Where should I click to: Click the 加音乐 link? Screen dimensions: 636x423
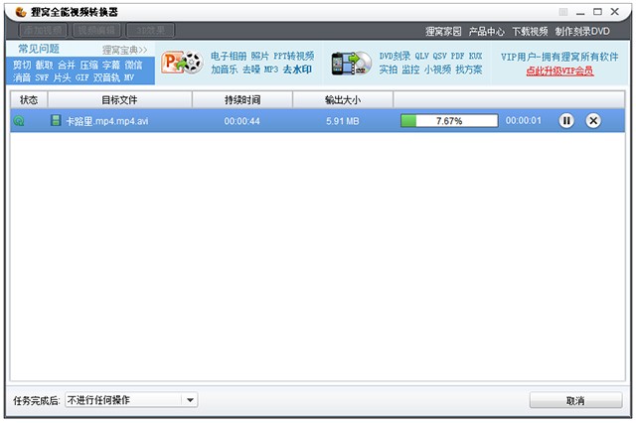pos(225,70)
